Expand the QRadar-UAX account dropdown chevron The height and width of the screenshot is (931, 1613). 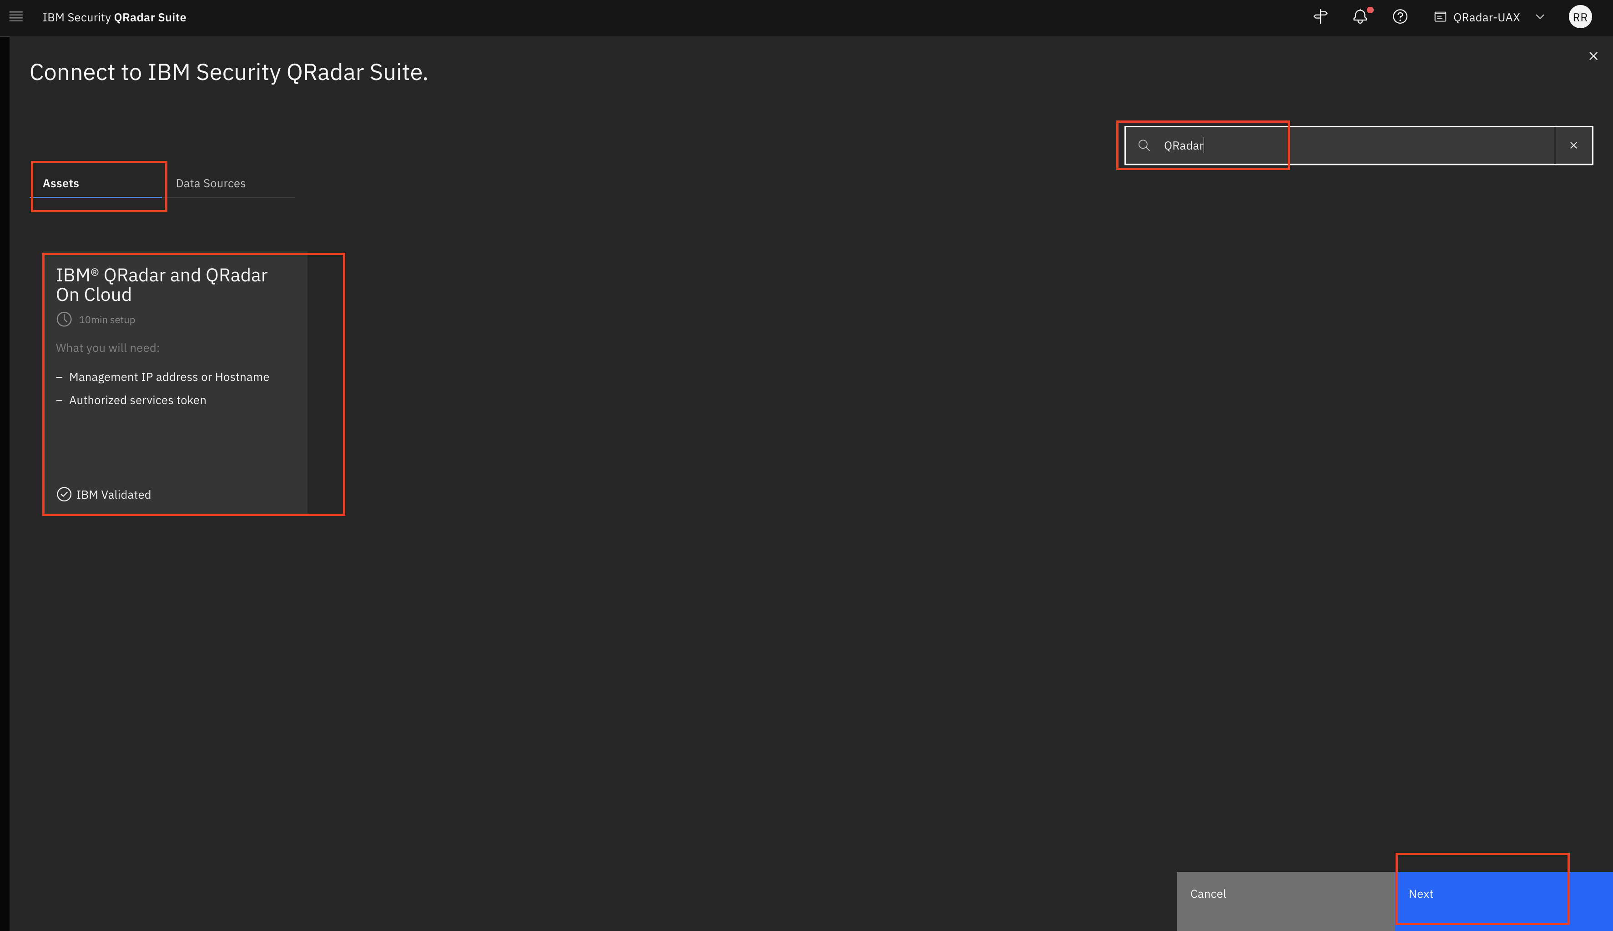pos(1540,17)
